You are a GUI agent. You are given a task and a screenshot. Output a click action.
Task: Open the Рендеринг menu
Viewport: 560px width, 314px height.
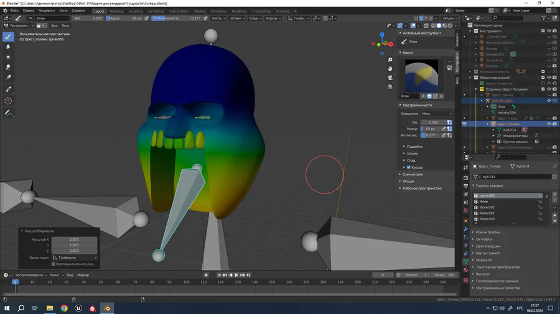(47, 11)
